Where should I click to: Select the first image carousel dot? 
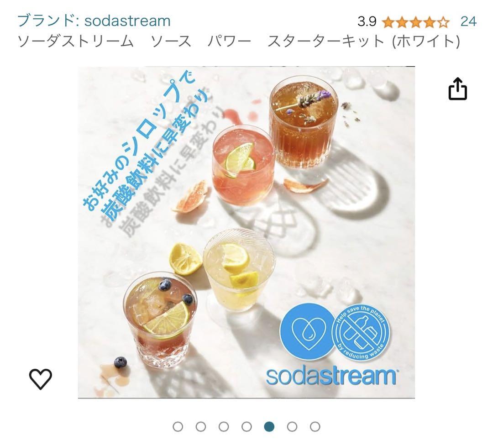point(178,427)
